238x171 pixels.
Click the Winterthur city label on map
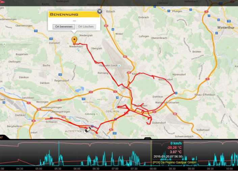226,28
